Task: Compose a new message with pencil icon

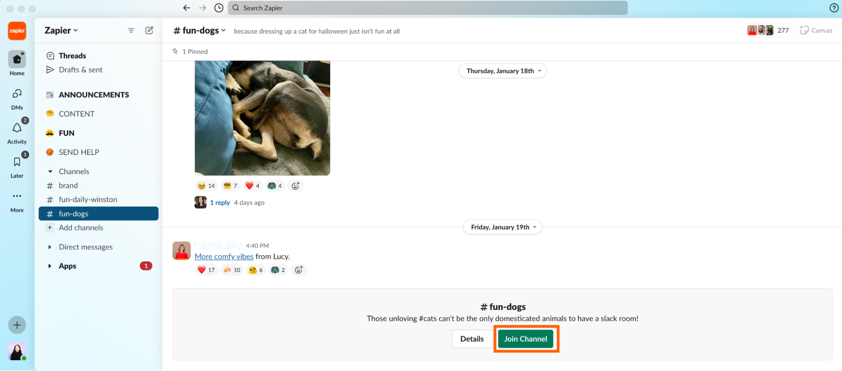Action: click(x=149, y=30)
